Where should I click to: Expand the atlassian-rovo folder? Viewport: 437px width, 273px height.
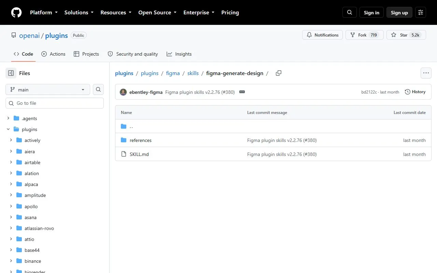11,228
